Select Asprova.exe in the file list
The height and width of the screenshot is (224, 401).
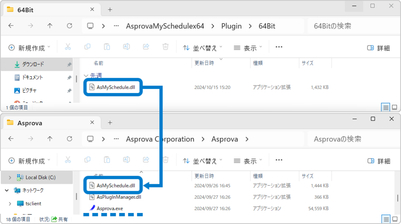click(110, 209)
